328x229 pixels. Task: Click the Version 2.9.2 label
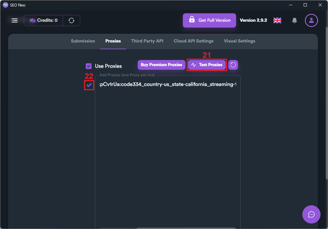[x=253, y=20]
